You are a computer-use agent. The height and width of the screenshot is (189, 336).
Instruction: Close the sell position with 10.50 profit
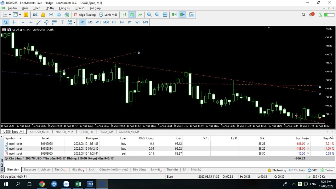point(308,153)
